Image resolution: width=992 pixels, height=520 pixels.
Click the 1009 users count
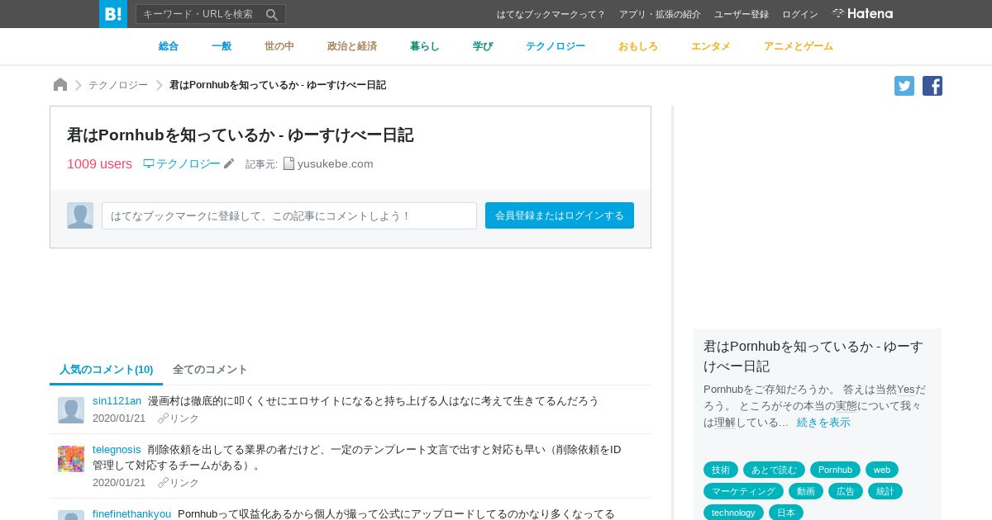tap(99, 163)
